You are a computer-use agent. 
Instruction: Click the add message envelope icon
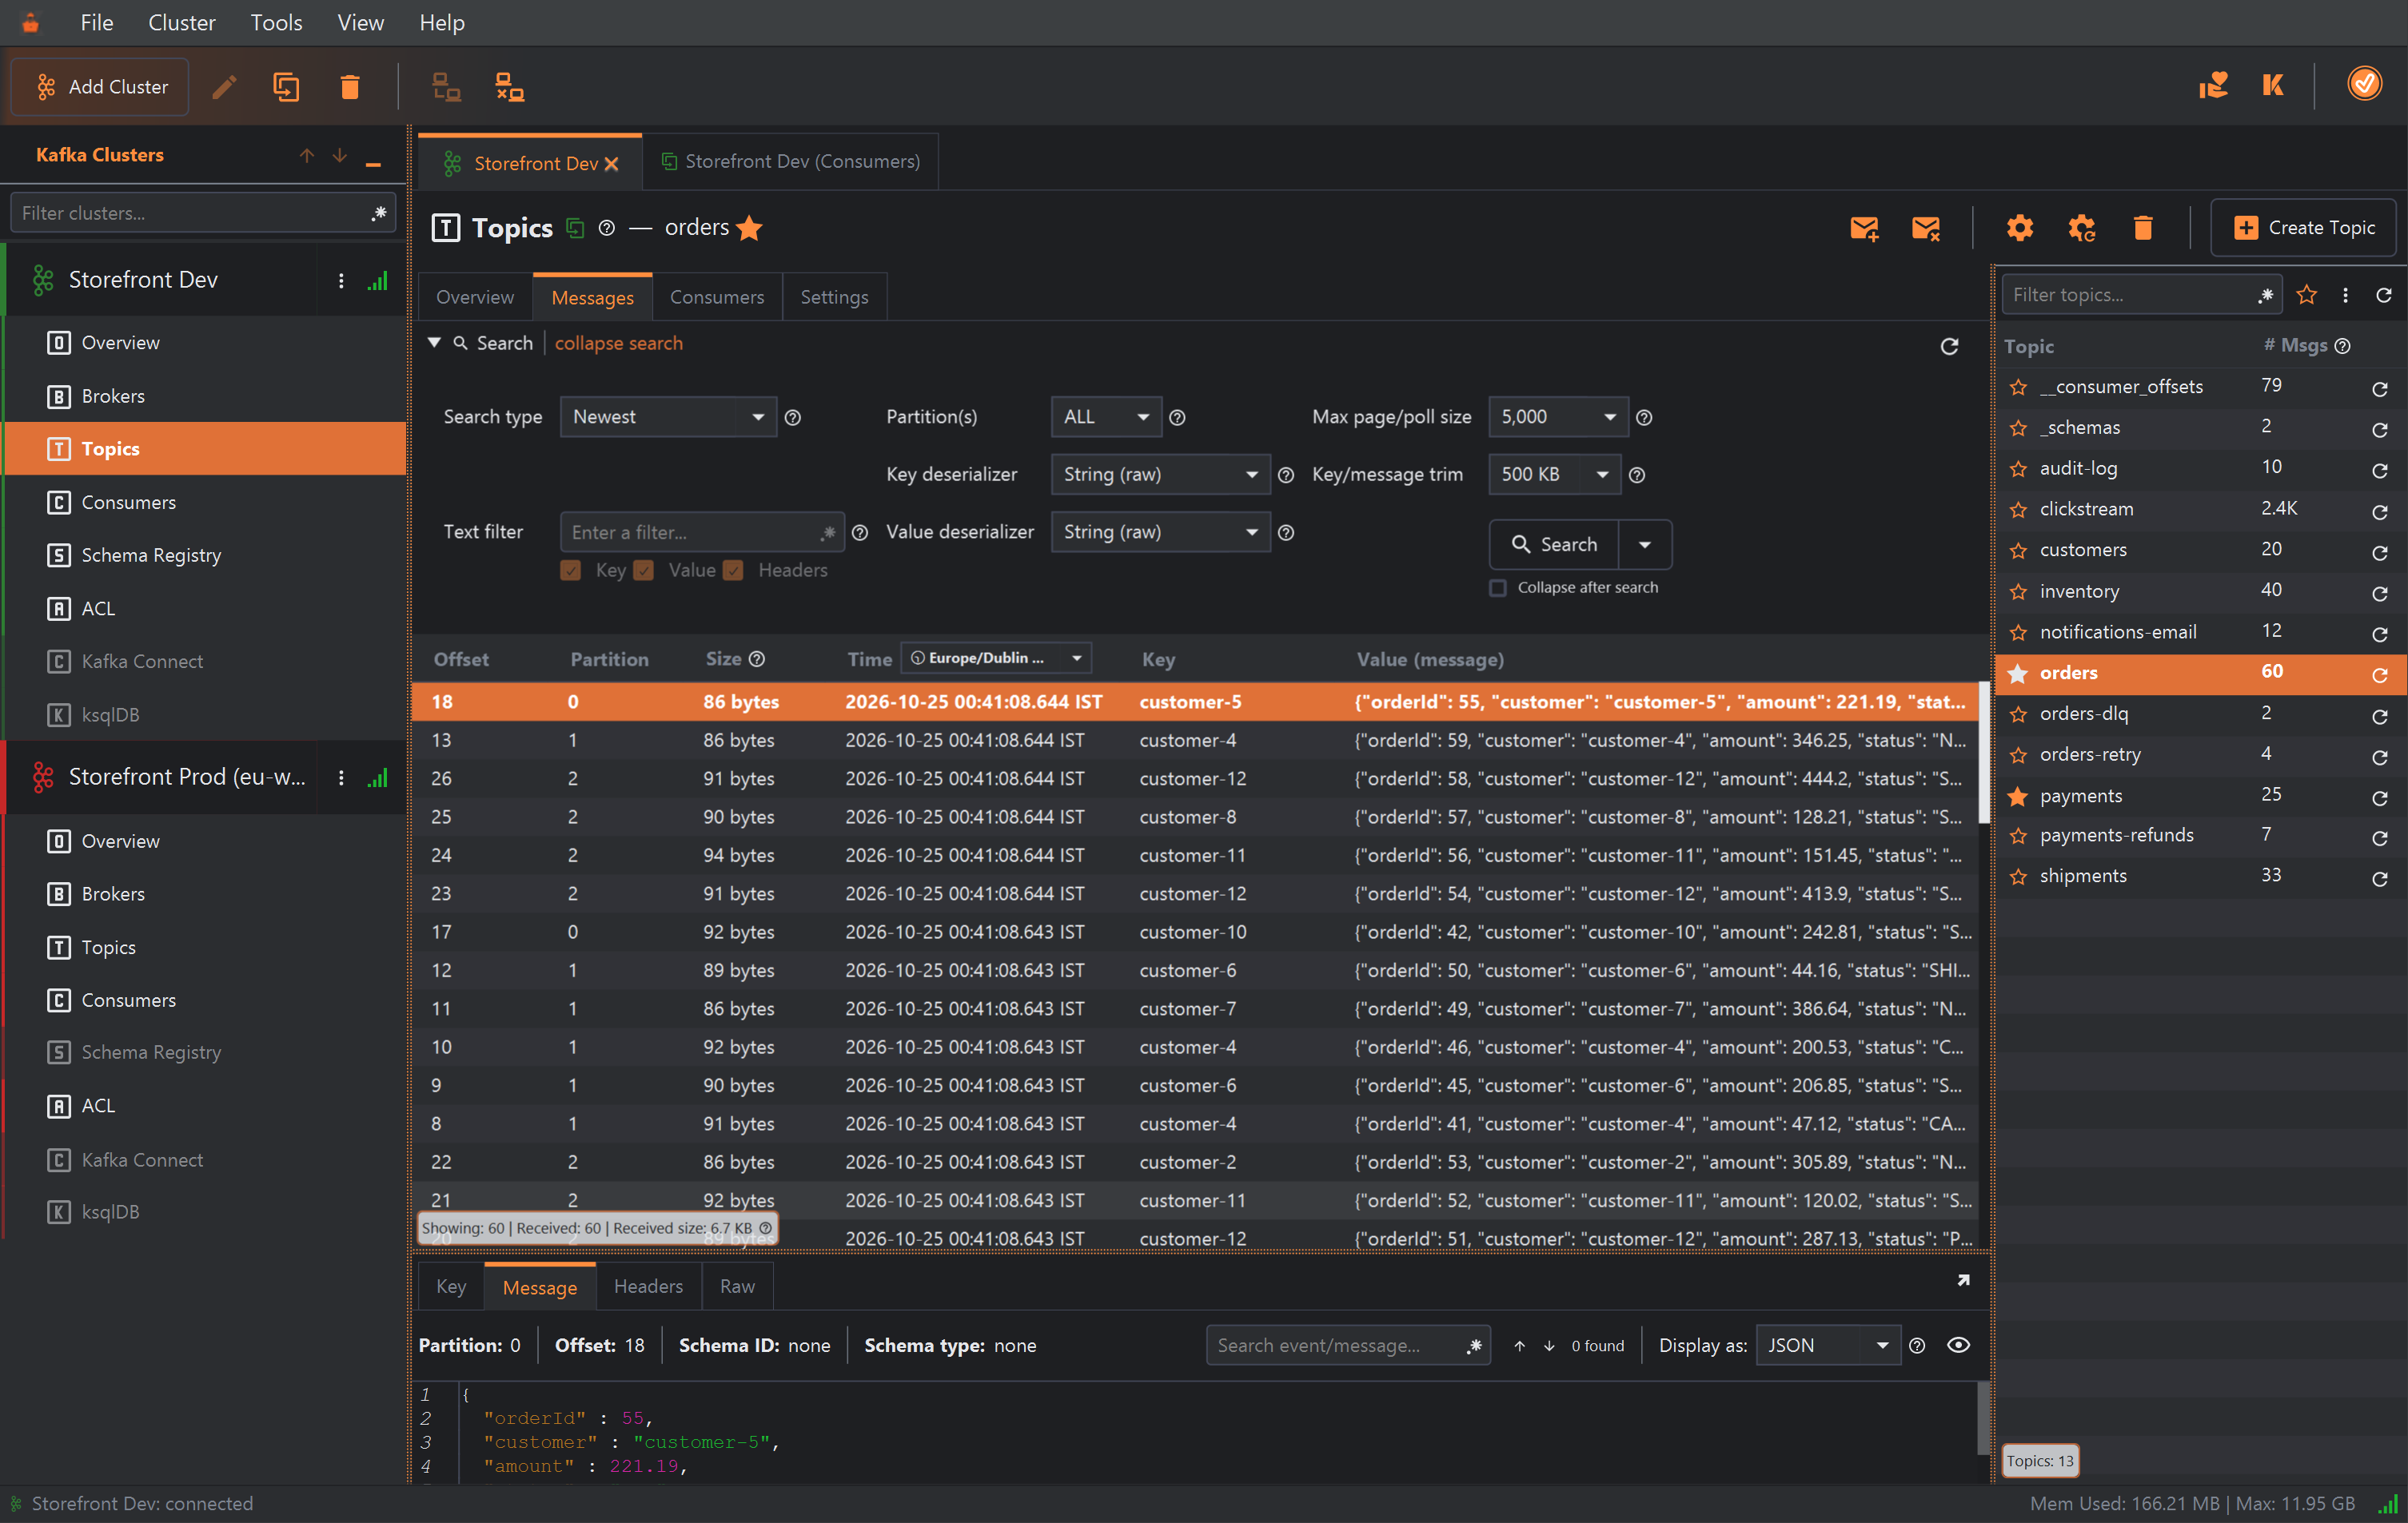tap(1864, 228)
